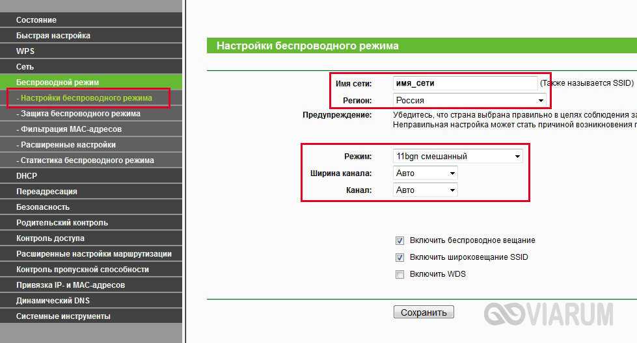
Task: Go to Родительский контроль settings
Action: pos(62,223)
